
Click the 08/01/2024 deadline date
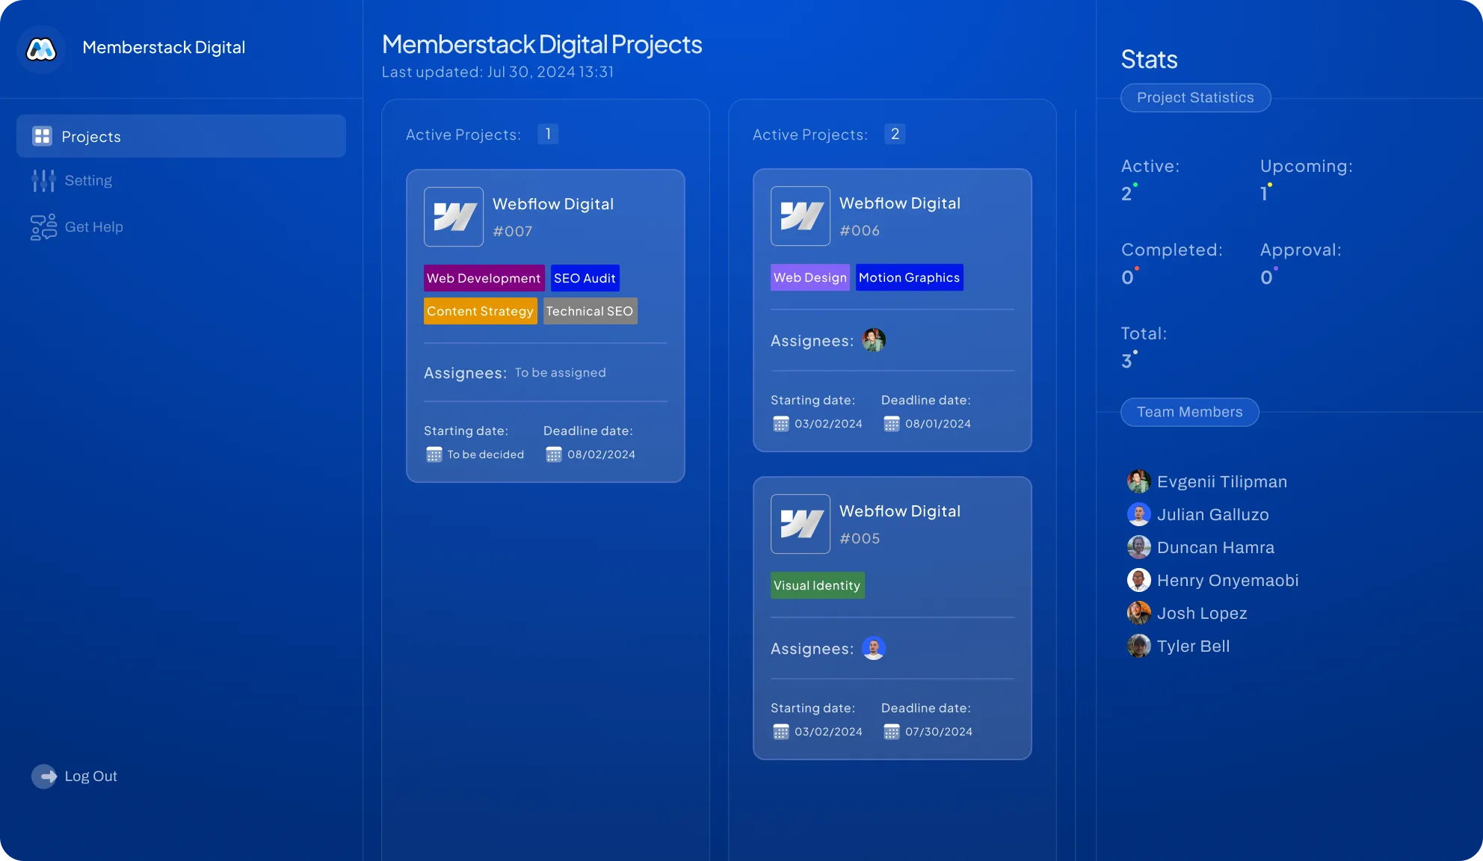click(x=938, y=424)
